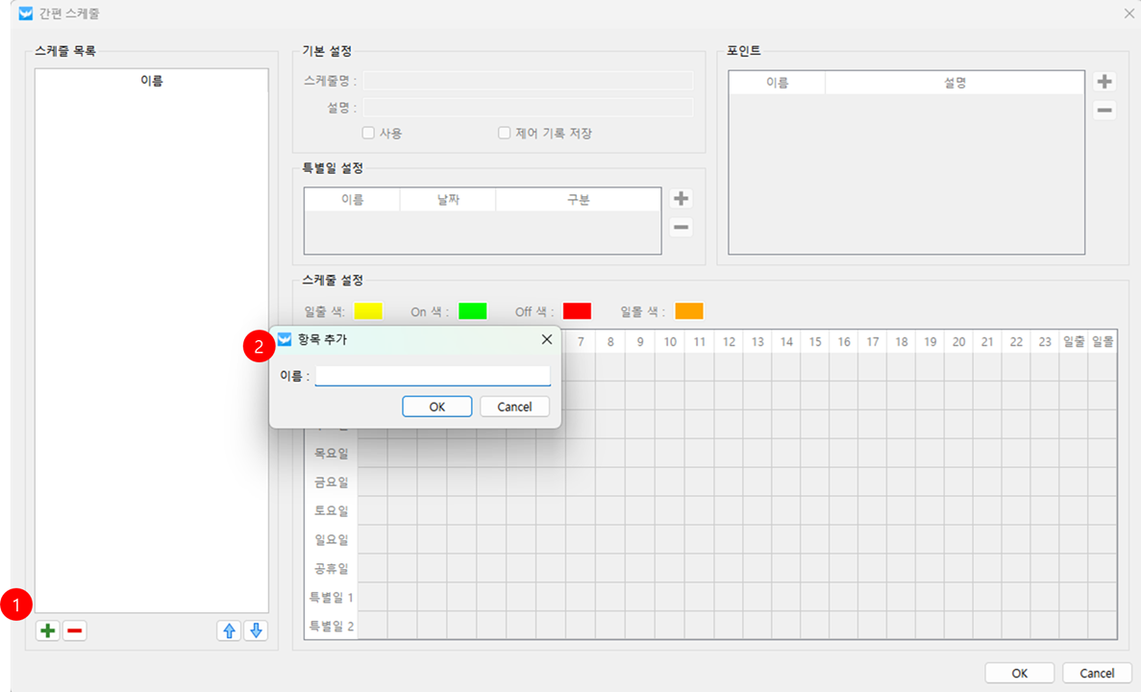Screen dimensions: 1141x692
Task: Click the red minus to remove schedule
Action: click(75, 631)
